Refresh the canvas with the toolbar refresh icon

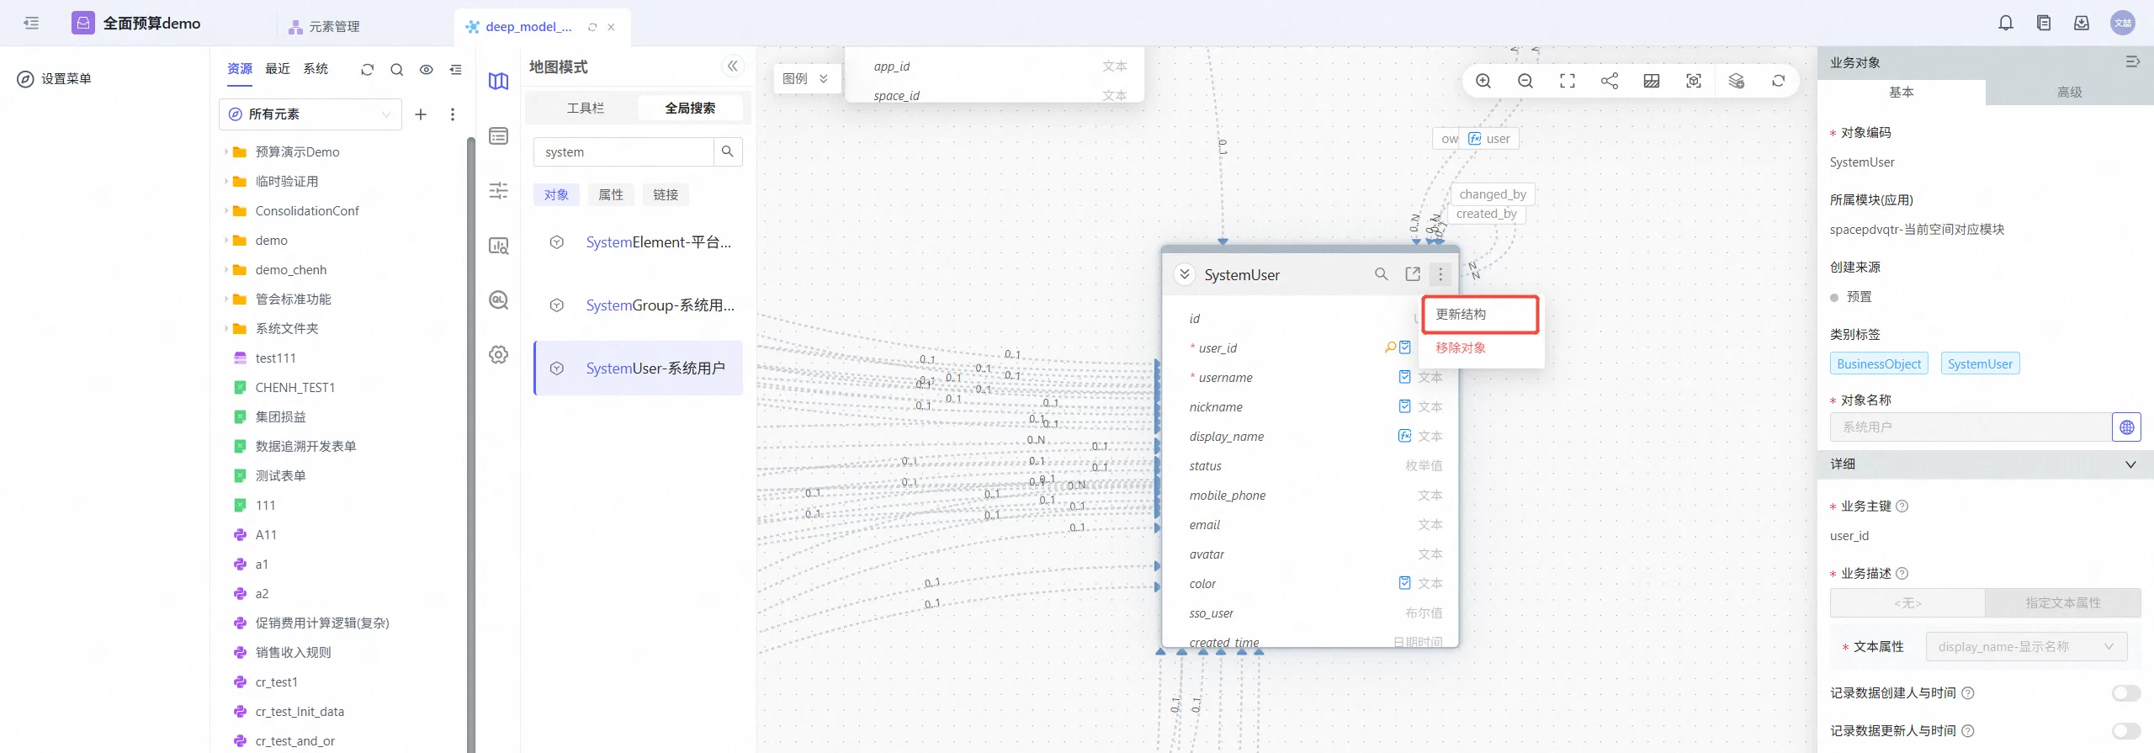pyautogui.click(x=1778, y=81)
